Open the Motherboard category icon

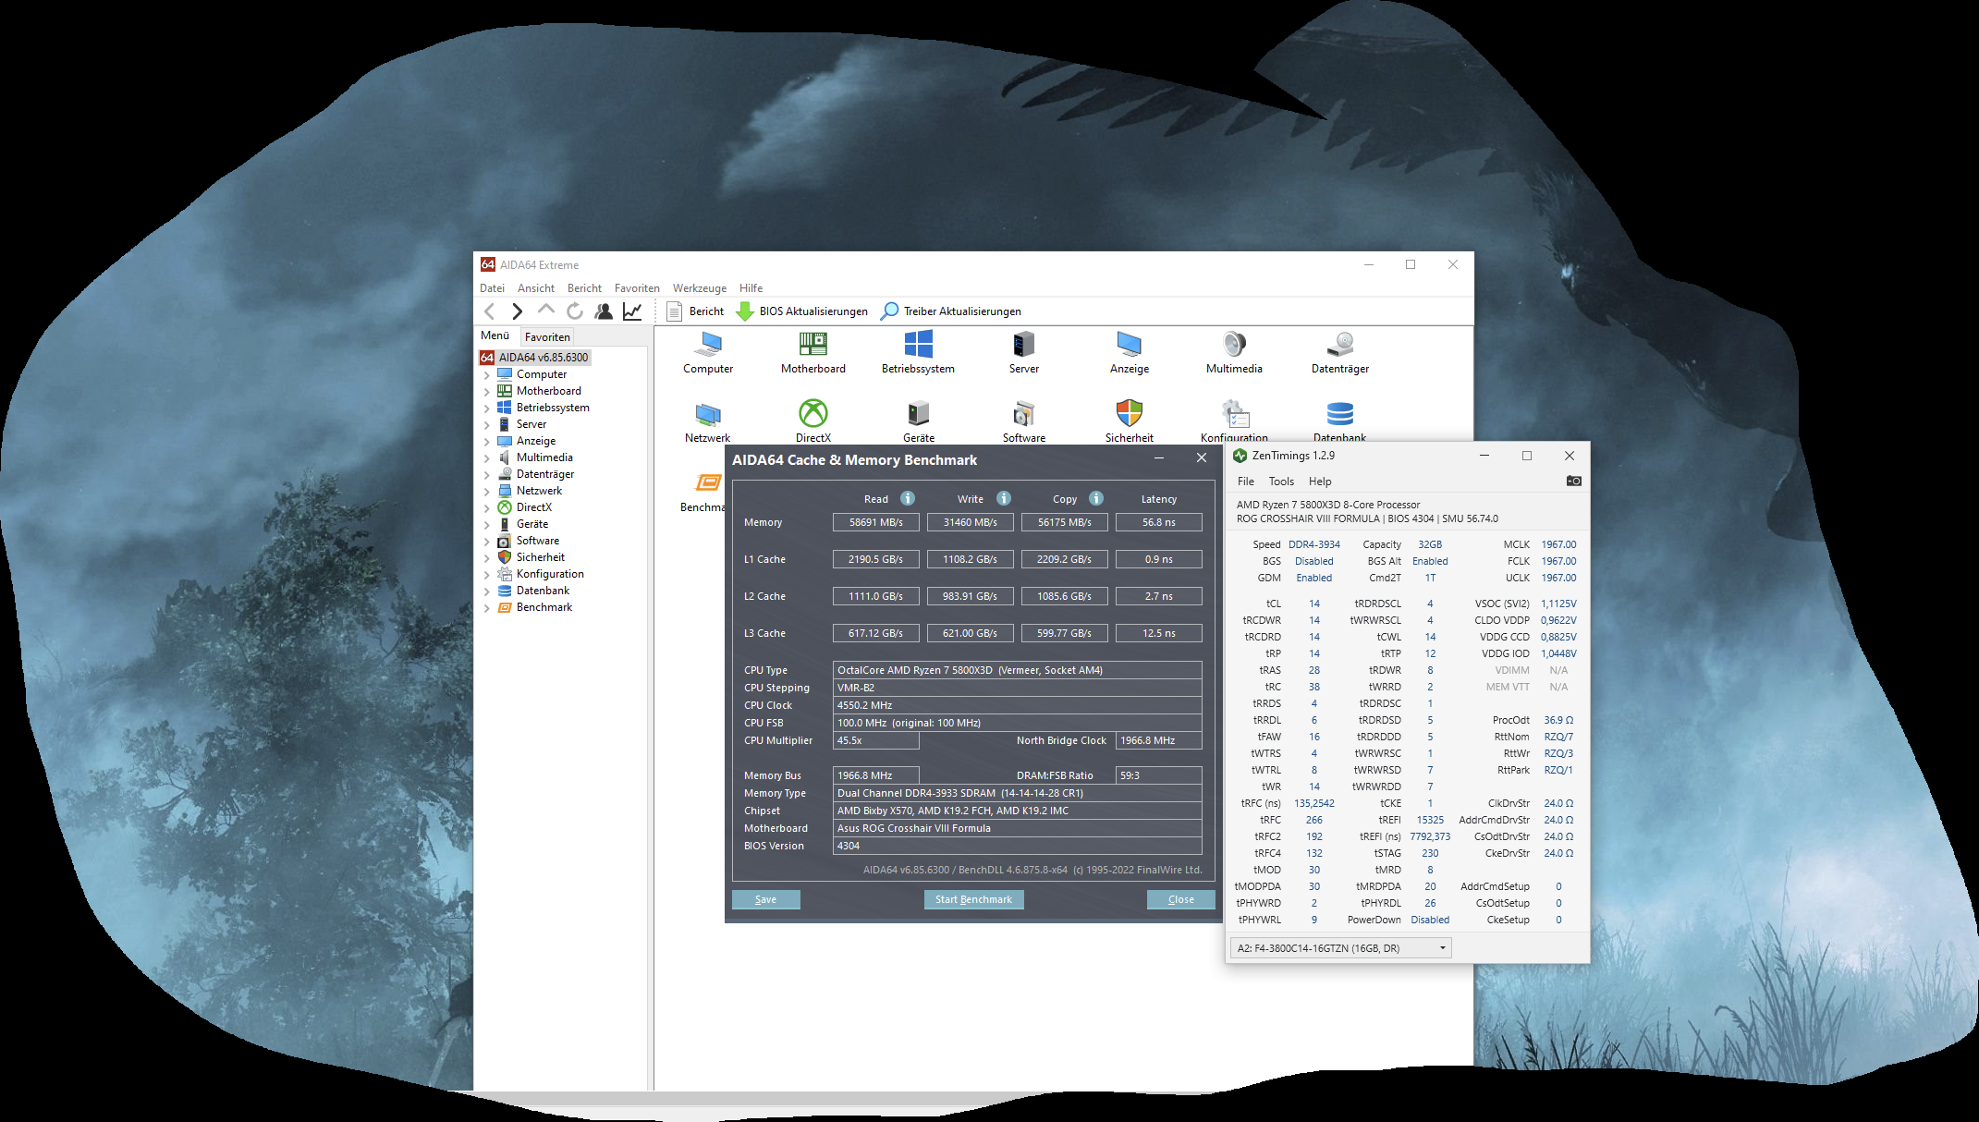coord(812,345)
